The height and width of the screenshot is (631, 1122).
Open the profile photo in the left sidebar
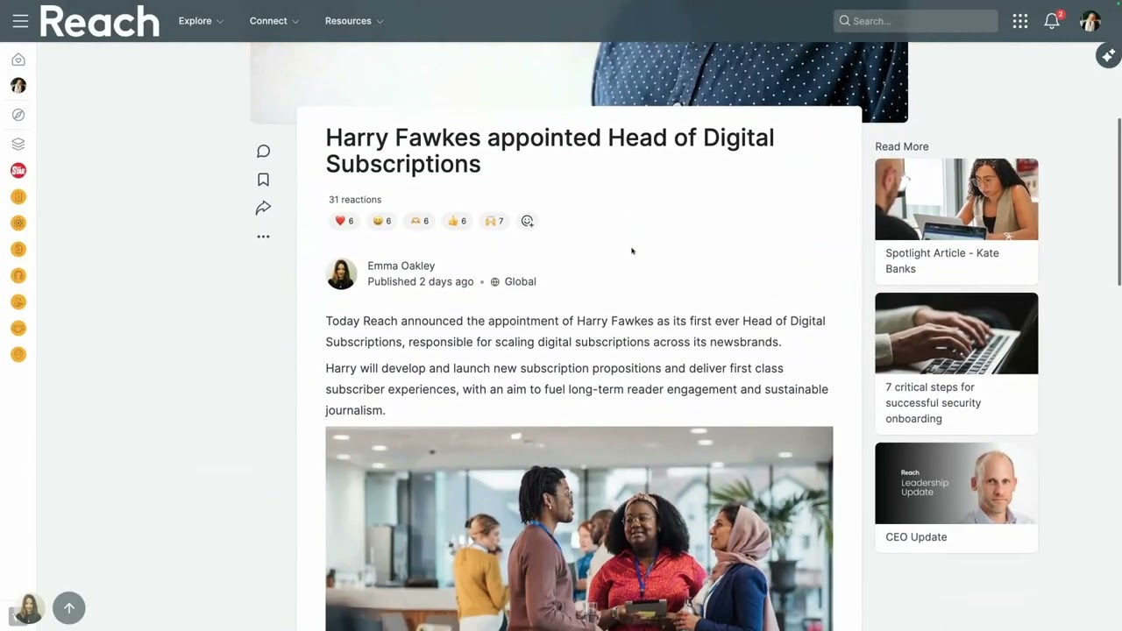[x=18, y=86]
